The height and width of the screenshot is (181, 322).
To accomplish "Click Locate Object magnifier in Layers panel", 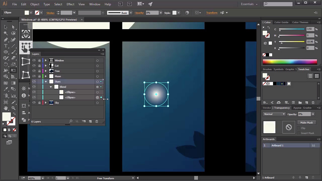I will coord(71,121).
